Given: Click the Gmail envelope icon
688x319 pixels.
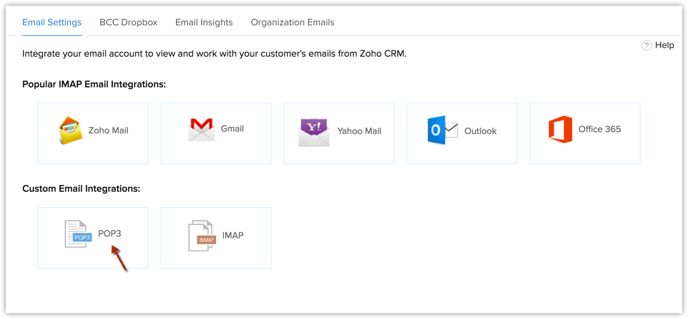Looking at the screenshot, I should click(x=201, y=129).
